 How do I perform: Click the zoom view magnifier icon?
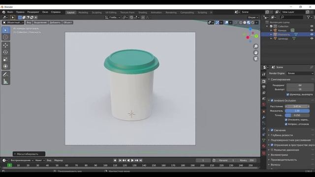click(x=256, y=46)
